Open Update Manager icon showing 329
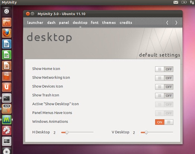 (7, 109)
